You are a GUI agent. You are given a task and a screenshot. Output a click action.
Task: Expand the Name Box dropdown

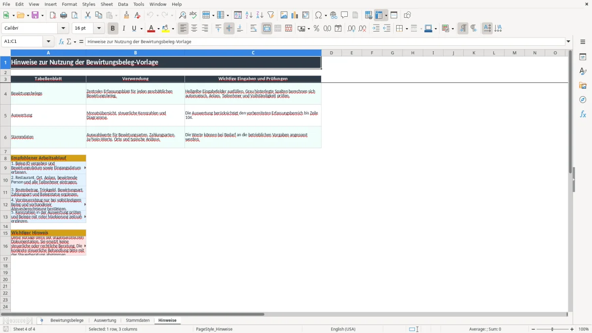(x=48, y=41)
